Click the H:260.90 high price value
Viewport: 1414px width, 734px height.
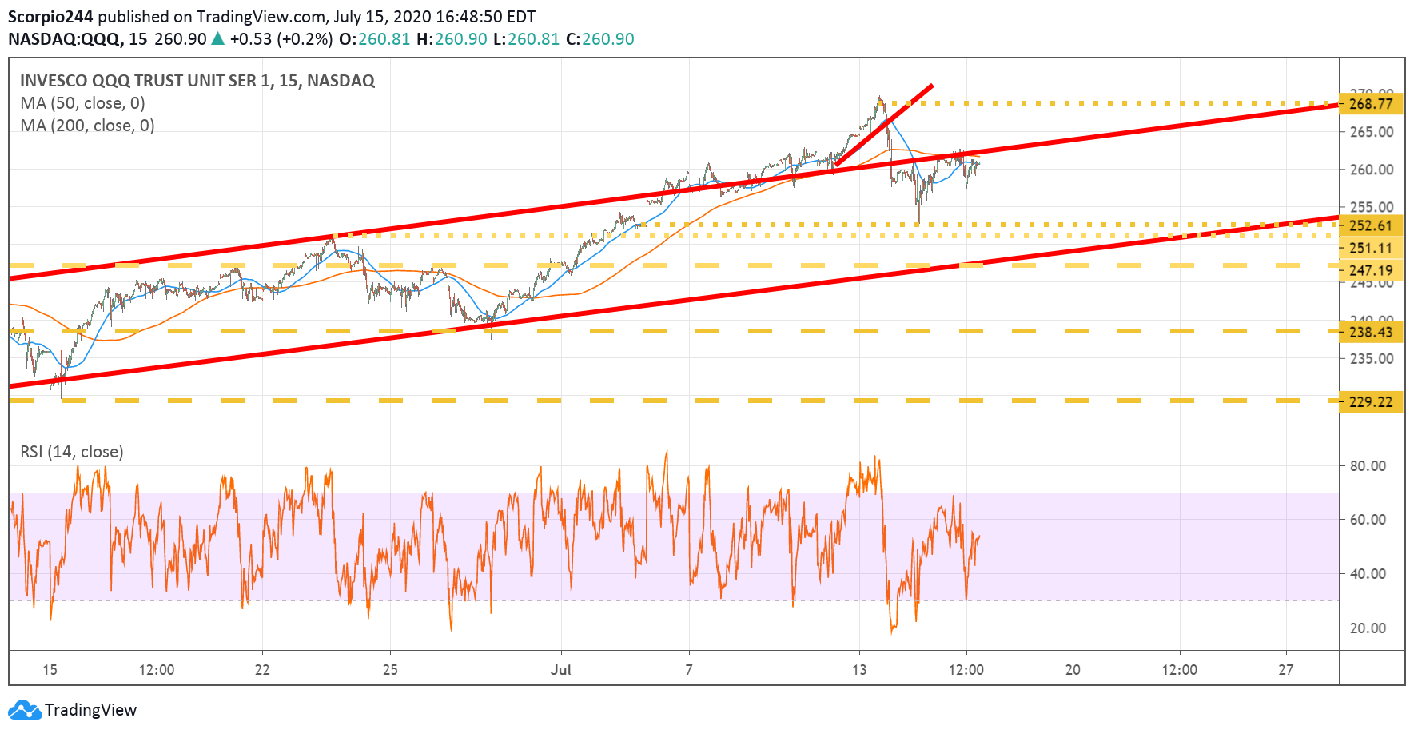pos(452,38)
